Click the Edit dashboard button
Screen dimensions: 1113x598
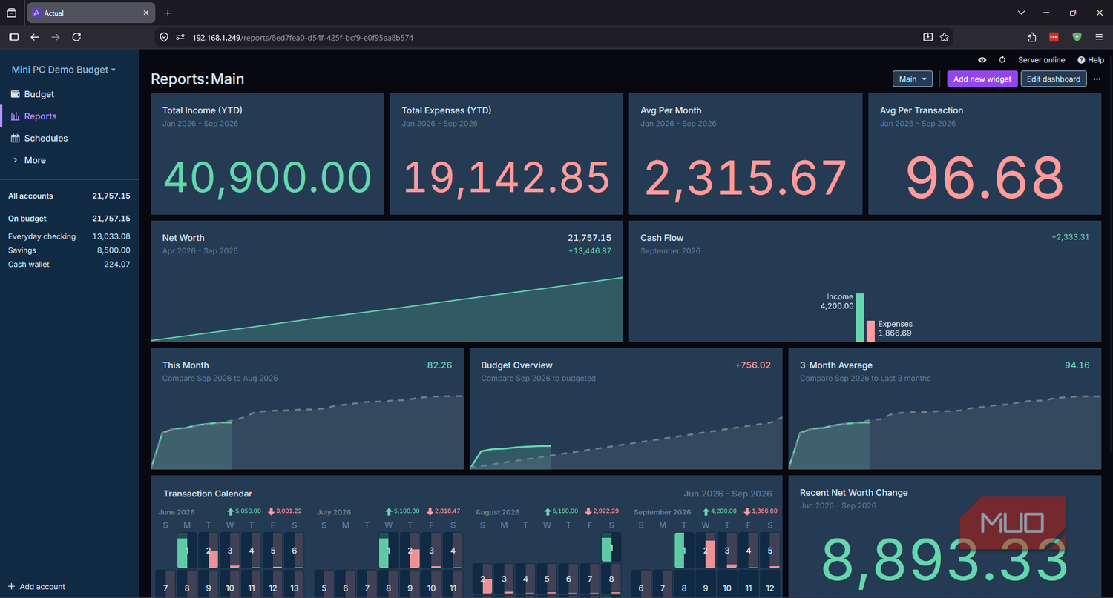click(x=1054, y=79)
